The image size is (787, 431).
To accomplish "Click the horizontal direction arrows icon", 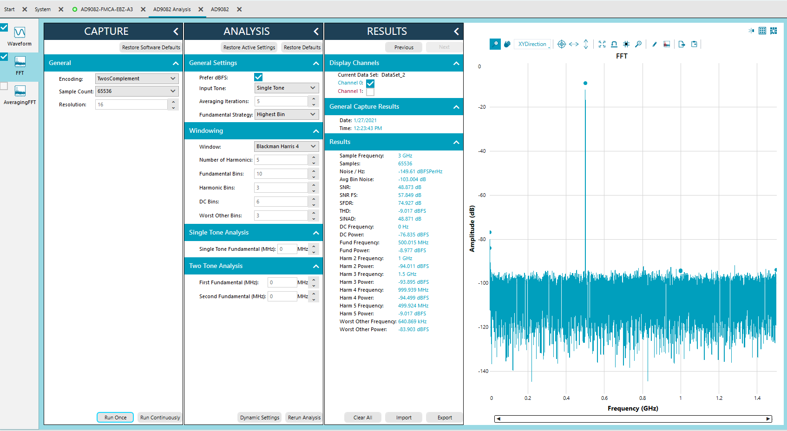I will (x=574, y=44).
